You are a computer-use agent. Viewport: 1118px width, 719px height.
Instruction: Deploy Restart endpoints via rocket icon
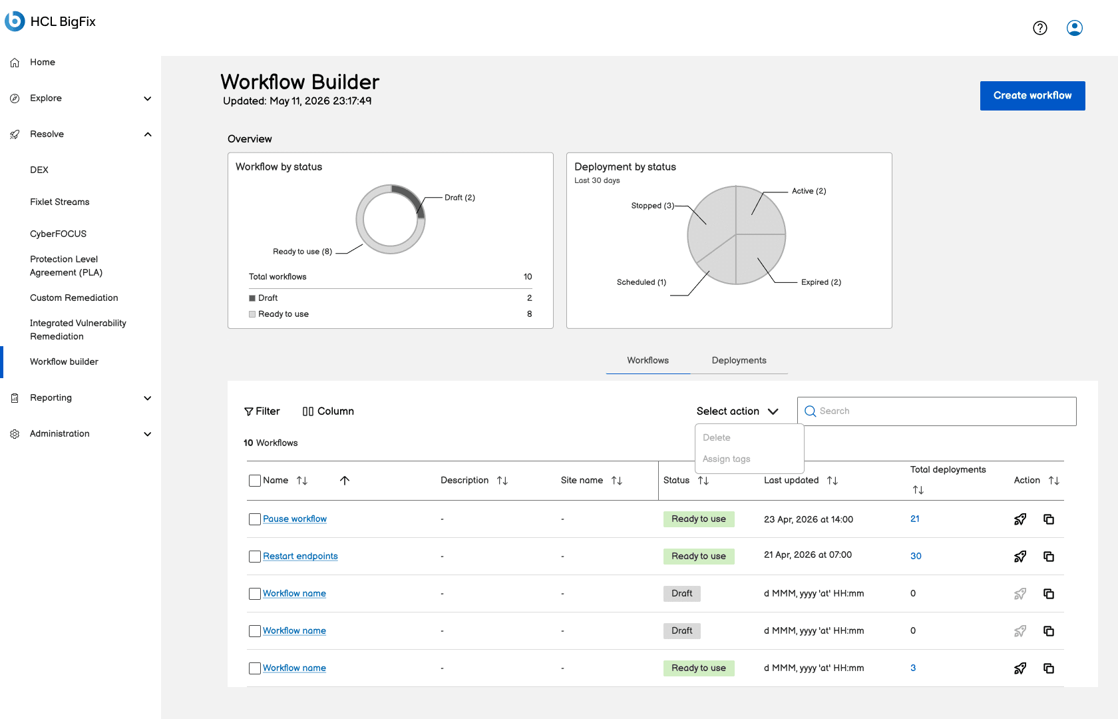[x=1020, y=557]
